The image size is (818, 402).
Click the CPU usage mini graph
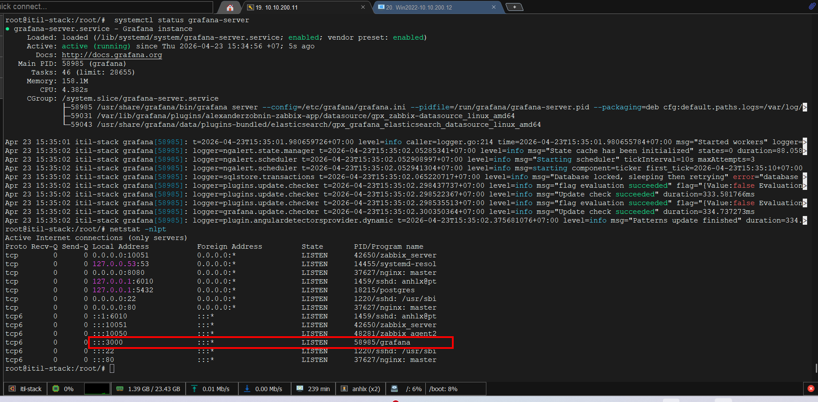coord(97,389)
